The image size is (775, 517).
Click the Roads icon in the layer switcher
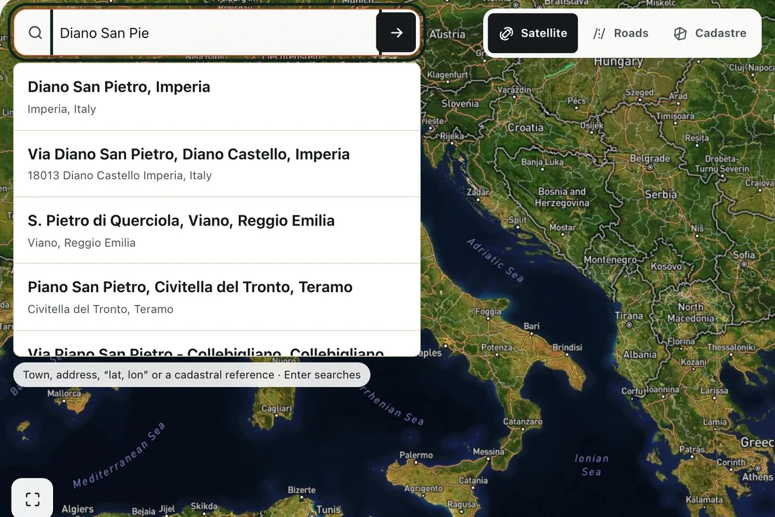(x=599, y=34)
